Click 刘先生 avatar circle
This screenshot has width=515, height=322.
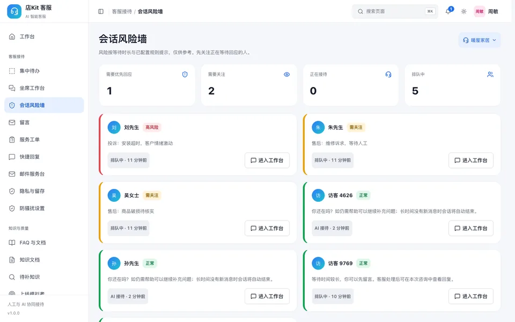tap(114, 128)
